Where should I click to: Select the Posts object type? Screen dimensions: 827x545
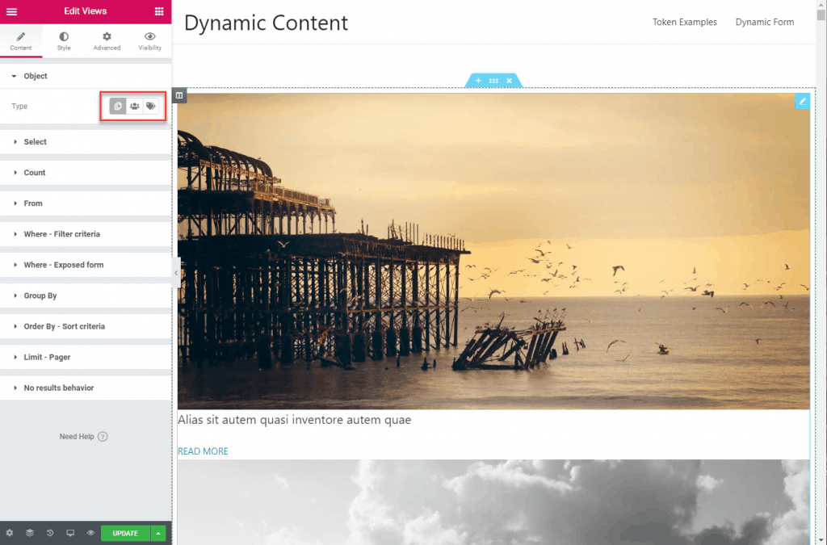(x=118, y=107)
